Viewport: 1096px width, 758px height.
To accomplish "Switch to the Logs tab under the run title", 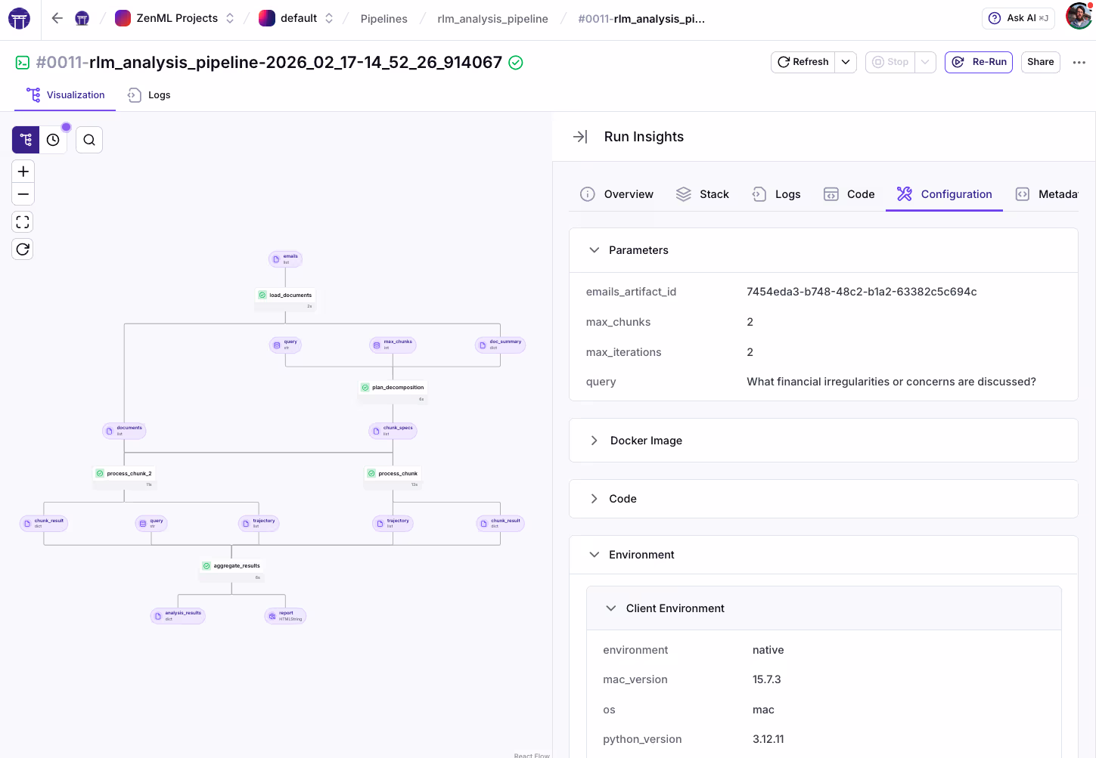I will tap(148, 94).
